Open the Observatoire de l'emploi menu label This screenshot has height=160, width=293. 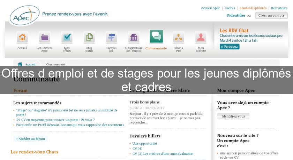134,49
